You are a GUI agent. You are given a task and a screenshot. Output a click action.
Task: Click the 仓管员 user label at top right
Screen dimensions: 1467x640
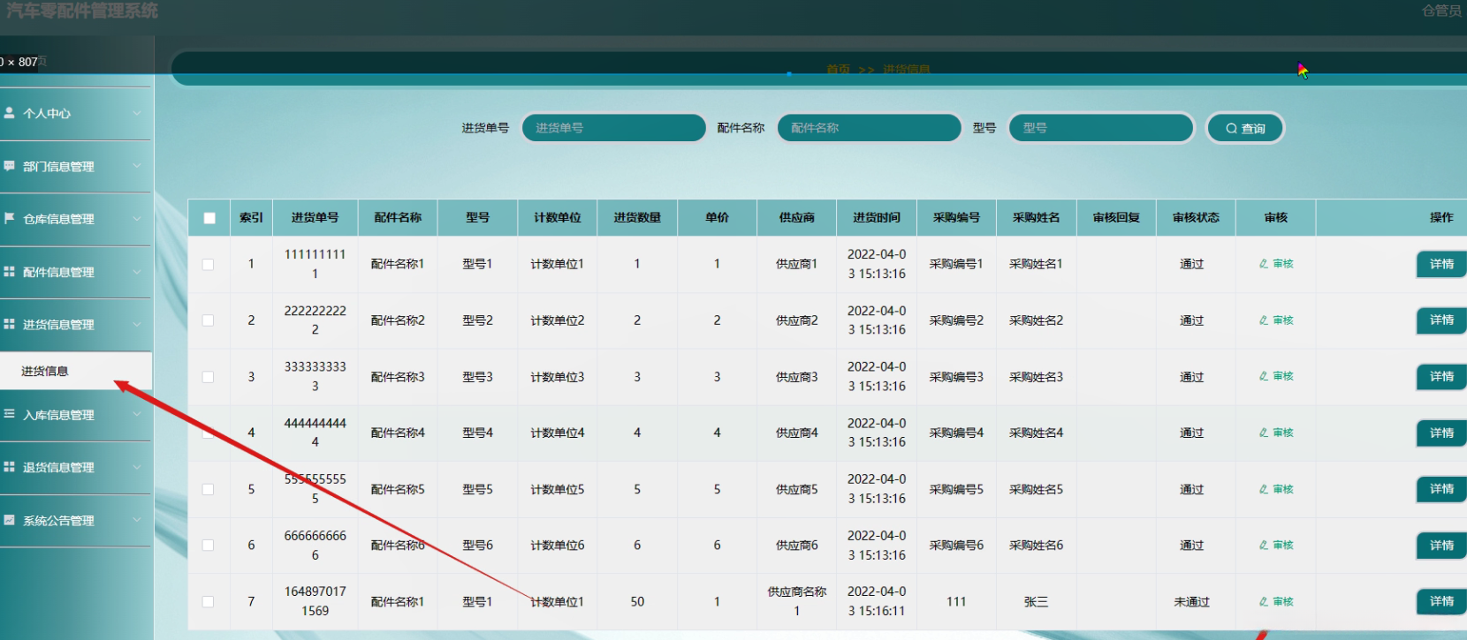click(1441, 11)
